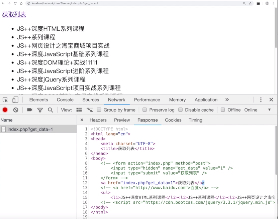Switch to the Application tab
Image resolution: width=278 pixels, height=219 pixels.
tap(206, 100)
